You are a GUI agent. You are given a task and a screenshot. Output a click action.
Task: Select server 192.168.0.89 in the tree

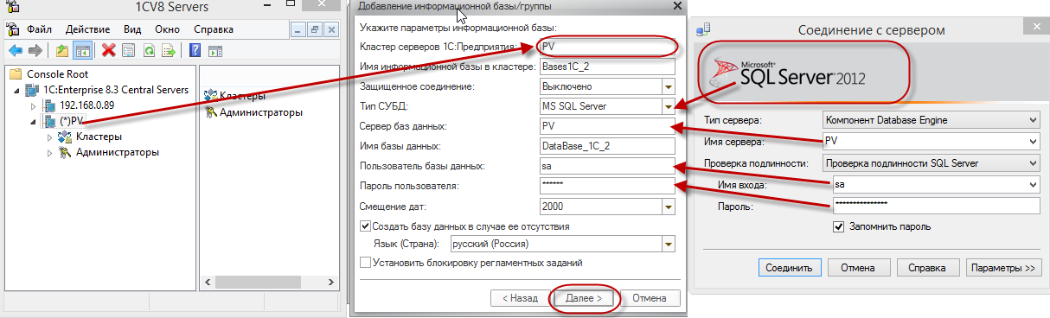(x=86, y=105)
